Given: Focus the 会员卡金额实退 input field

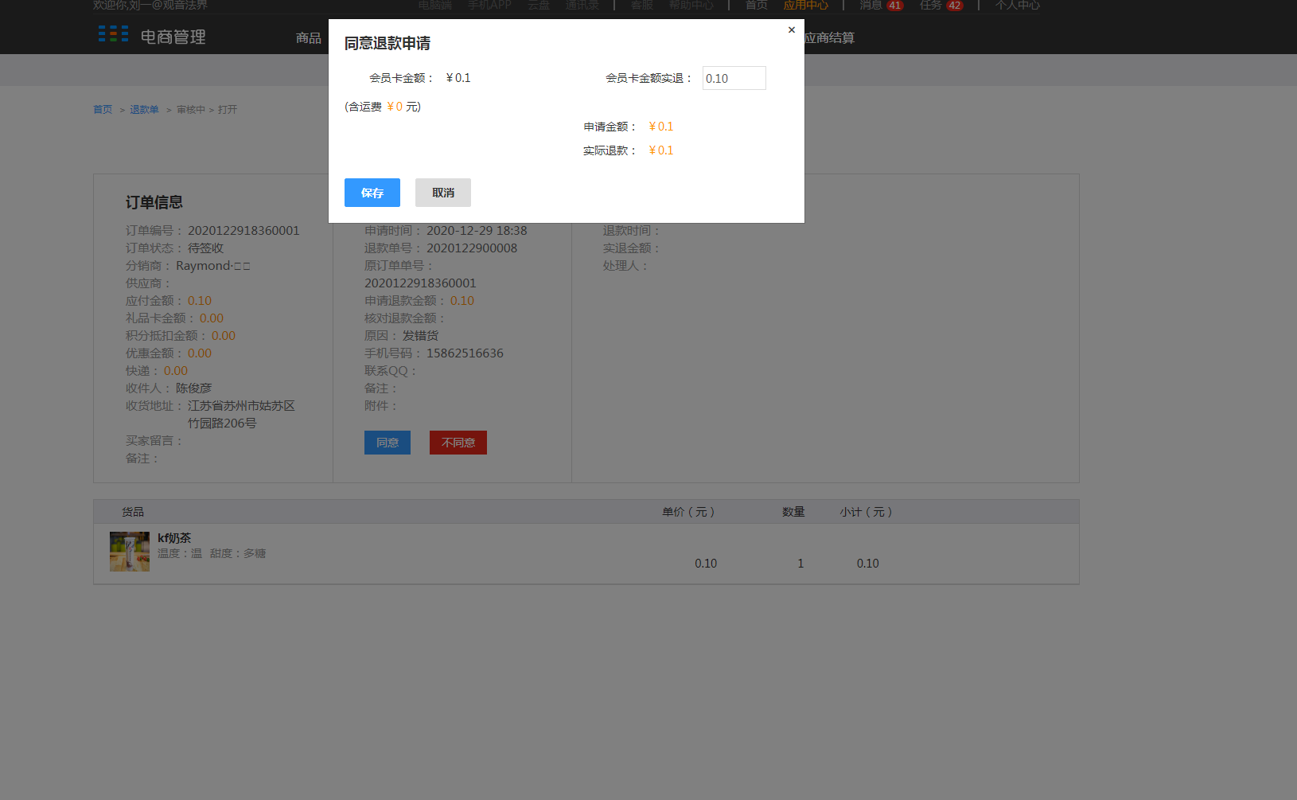Looking at the screenshot, I should click(x=734, y=78).
